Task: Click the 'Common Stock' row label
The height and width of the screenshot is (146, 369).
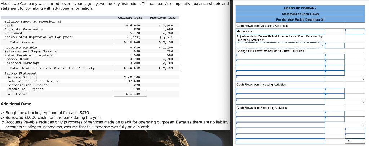Action: (x=17, y=59)
